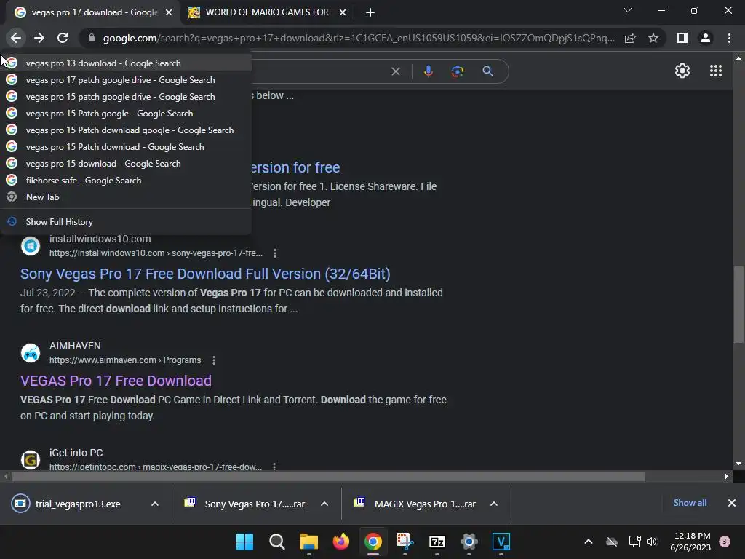Reload the current page

(63, 38)
